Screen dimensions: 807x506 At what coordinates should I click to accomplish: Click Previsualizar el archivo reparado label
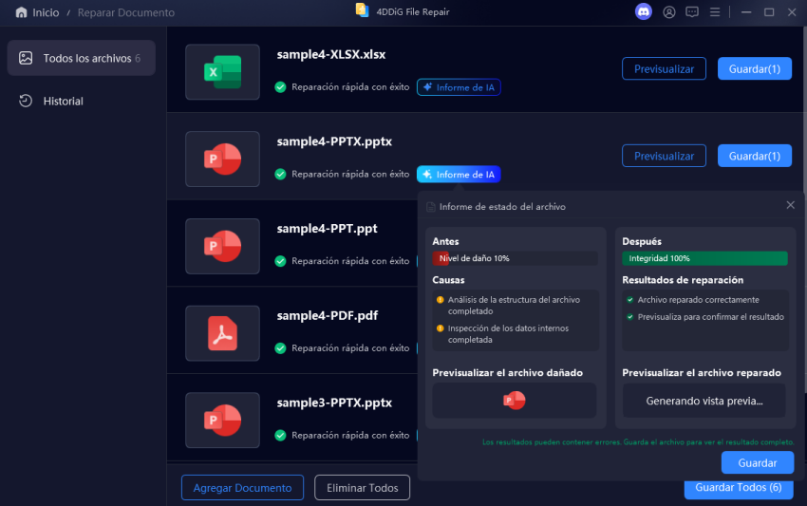(x=702, y=373)
